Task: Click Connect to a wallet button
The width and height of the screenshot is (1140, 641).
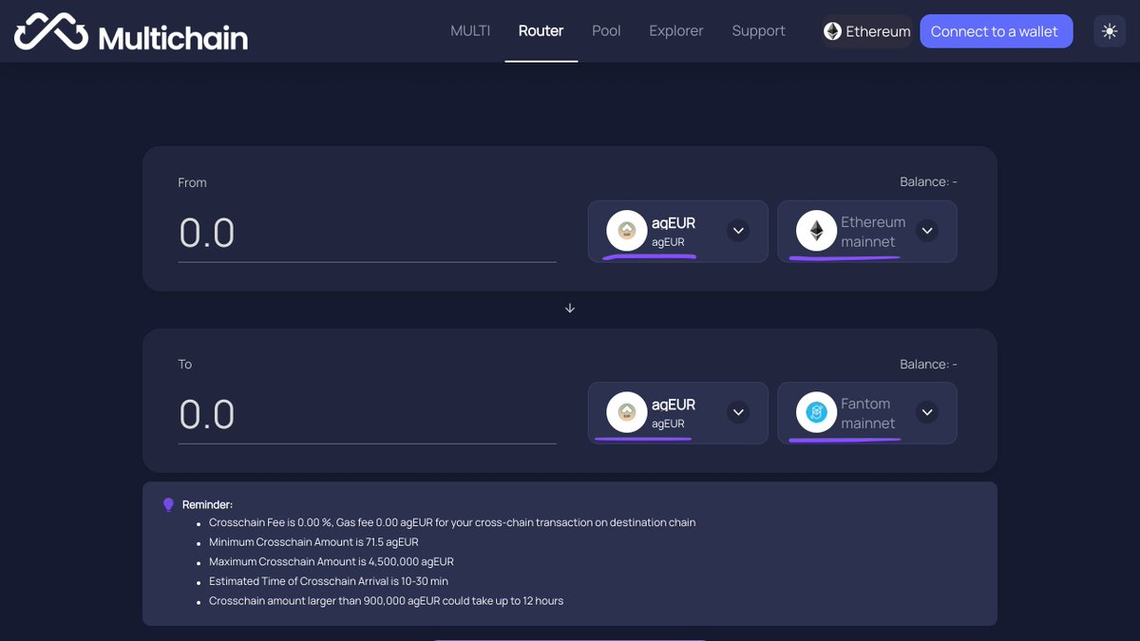Action: pos(995,31)
